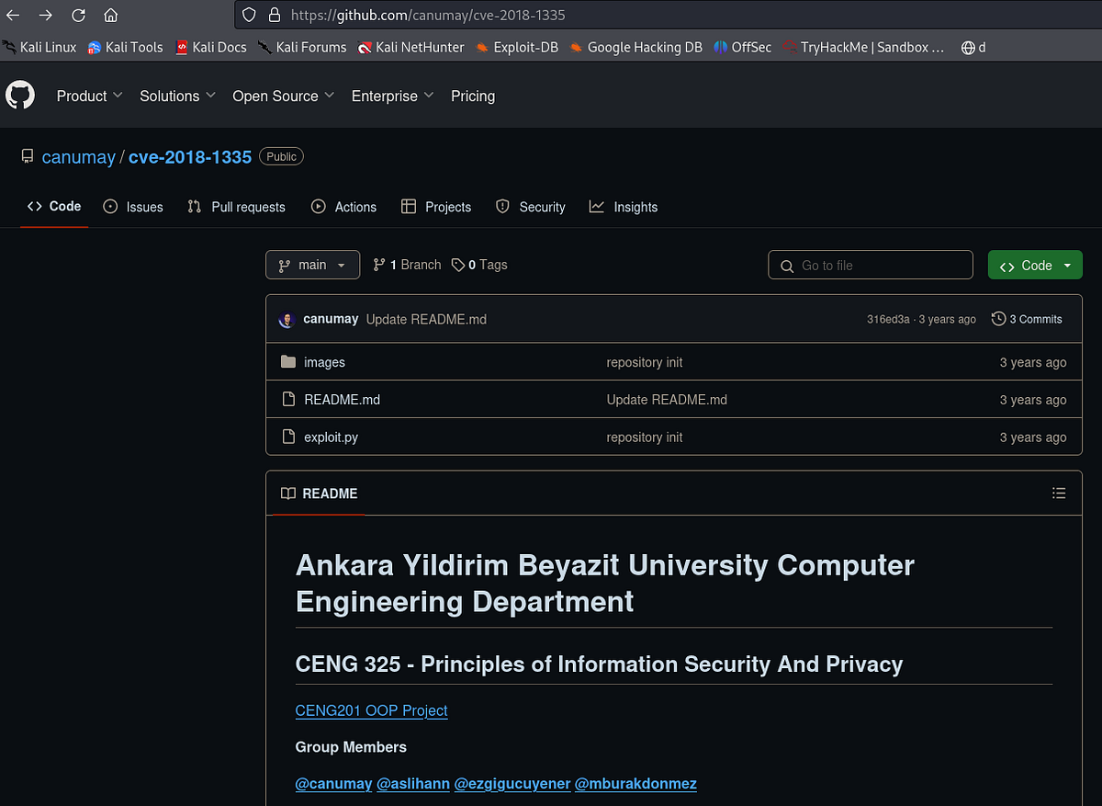The height and width of the screenshot is (806, 1102).
Task: Click the Pricing link
Action: [473, 96]
